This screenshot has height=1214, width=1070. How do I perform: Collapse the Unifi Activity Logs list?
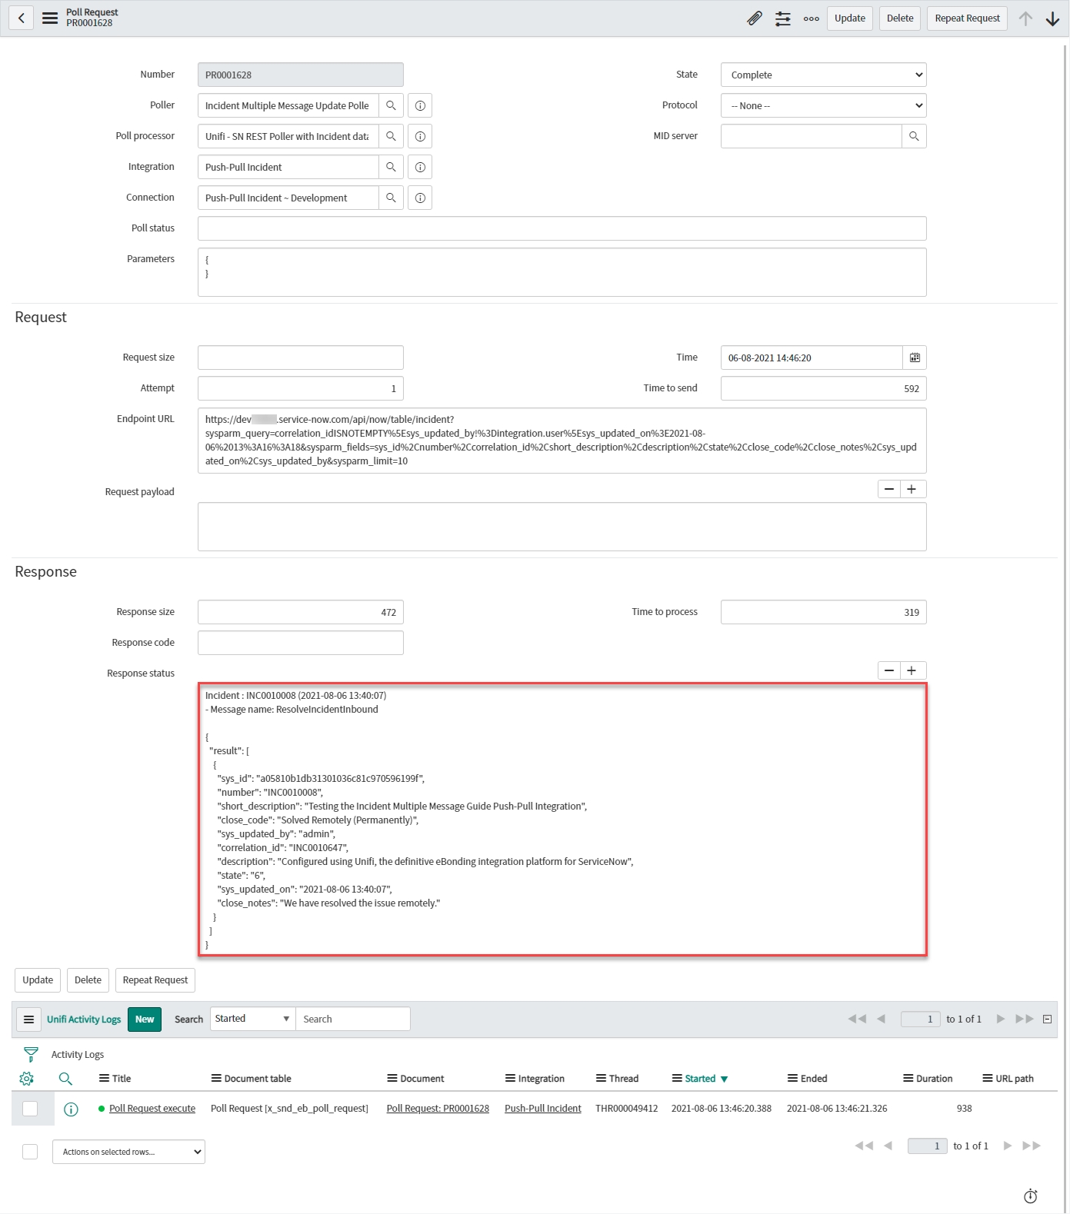pos(1047,1019)
